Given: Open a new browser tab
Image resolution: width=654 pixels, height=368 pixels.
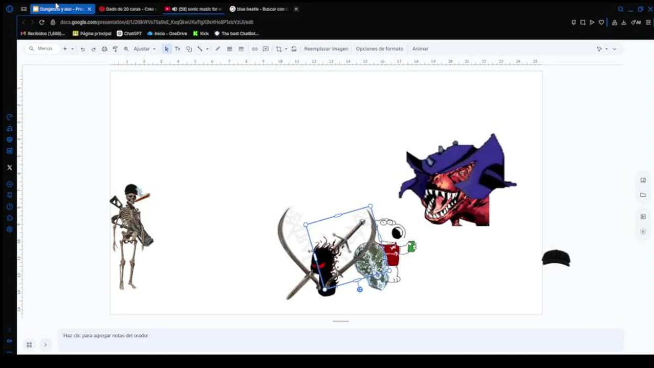Looking at the screenshot, I should click(x=296, y=9).
